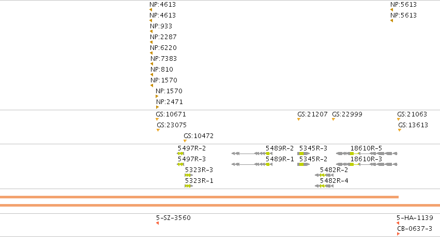
Task: Click the 5482R-4 gene model glyph
Action: click(324, 186)
